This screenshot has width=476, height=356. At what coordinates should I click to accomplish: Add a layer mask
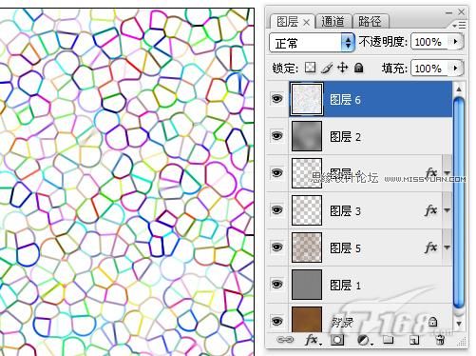[337, 340]
